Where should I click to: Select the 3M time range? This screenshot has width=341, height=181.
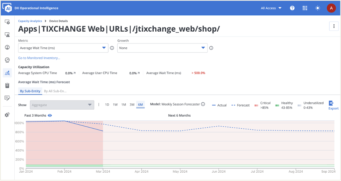[132, 105]
